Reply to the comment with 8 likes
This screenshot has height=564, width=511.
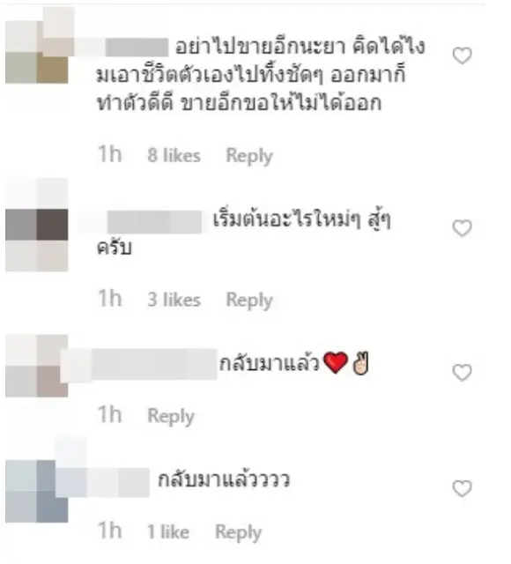[249, 156]
